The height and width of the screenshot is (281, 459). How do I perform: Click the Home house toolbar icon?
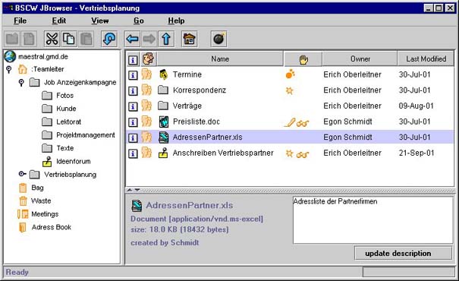click(x=190, y=39)
